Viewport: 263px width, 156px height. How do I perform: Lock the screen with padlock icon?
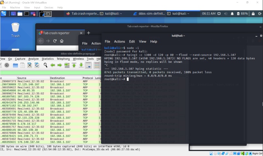253,14
